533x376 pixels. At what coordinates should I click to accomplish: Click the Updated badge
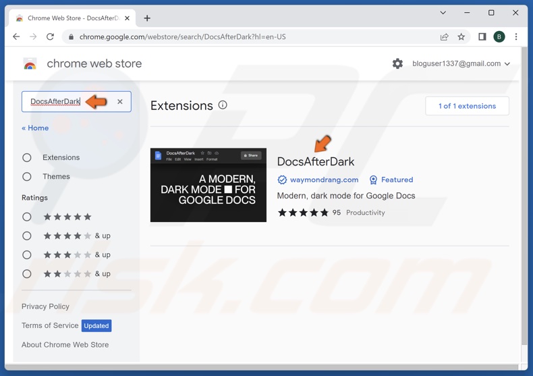tap(96, 325)
